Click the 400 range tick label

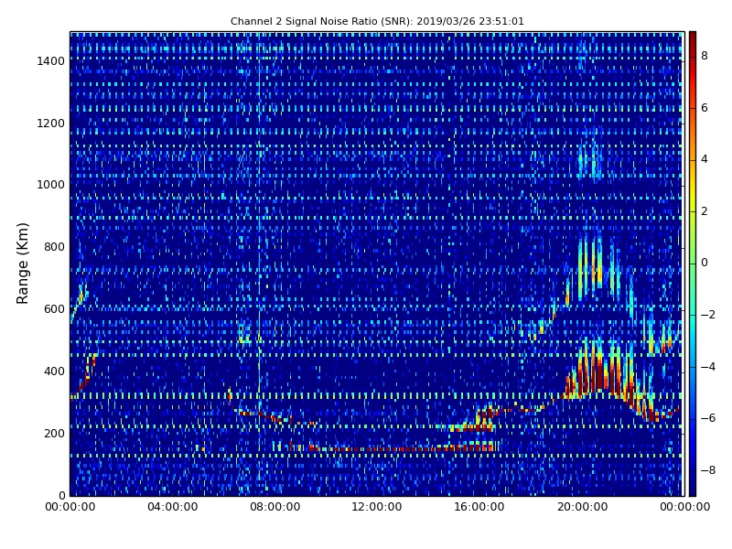[54, 371]
